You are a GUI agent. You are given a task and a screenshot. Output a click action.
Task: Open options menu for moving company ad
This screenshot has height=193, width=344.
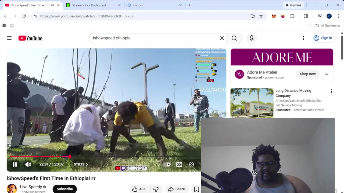[331, 91]
